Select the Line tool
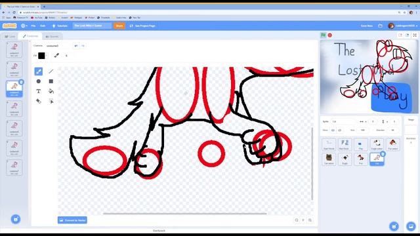Screen dimensions: 420x236 click(51, 71)
